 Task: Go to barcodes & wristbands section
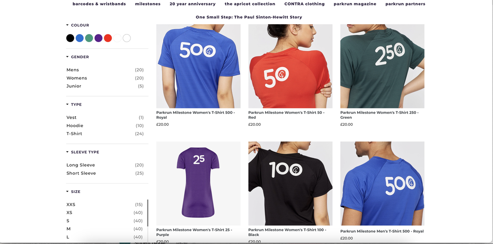click(x=99, y=4)
